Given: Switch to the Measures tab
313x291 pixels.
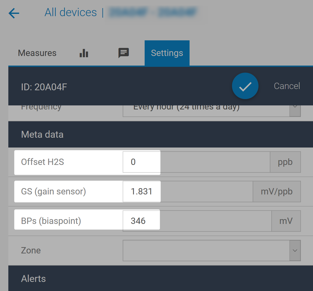Looking at the screenshot, I should coord(37,53).
